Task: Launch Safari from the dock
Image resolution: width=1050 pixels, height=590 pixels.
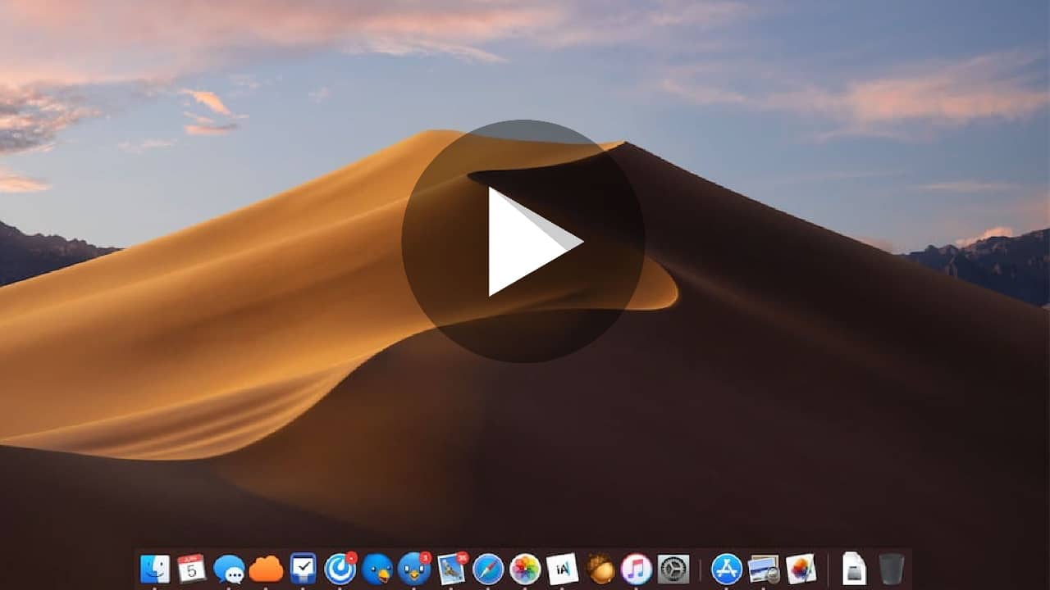Action: 488,569
